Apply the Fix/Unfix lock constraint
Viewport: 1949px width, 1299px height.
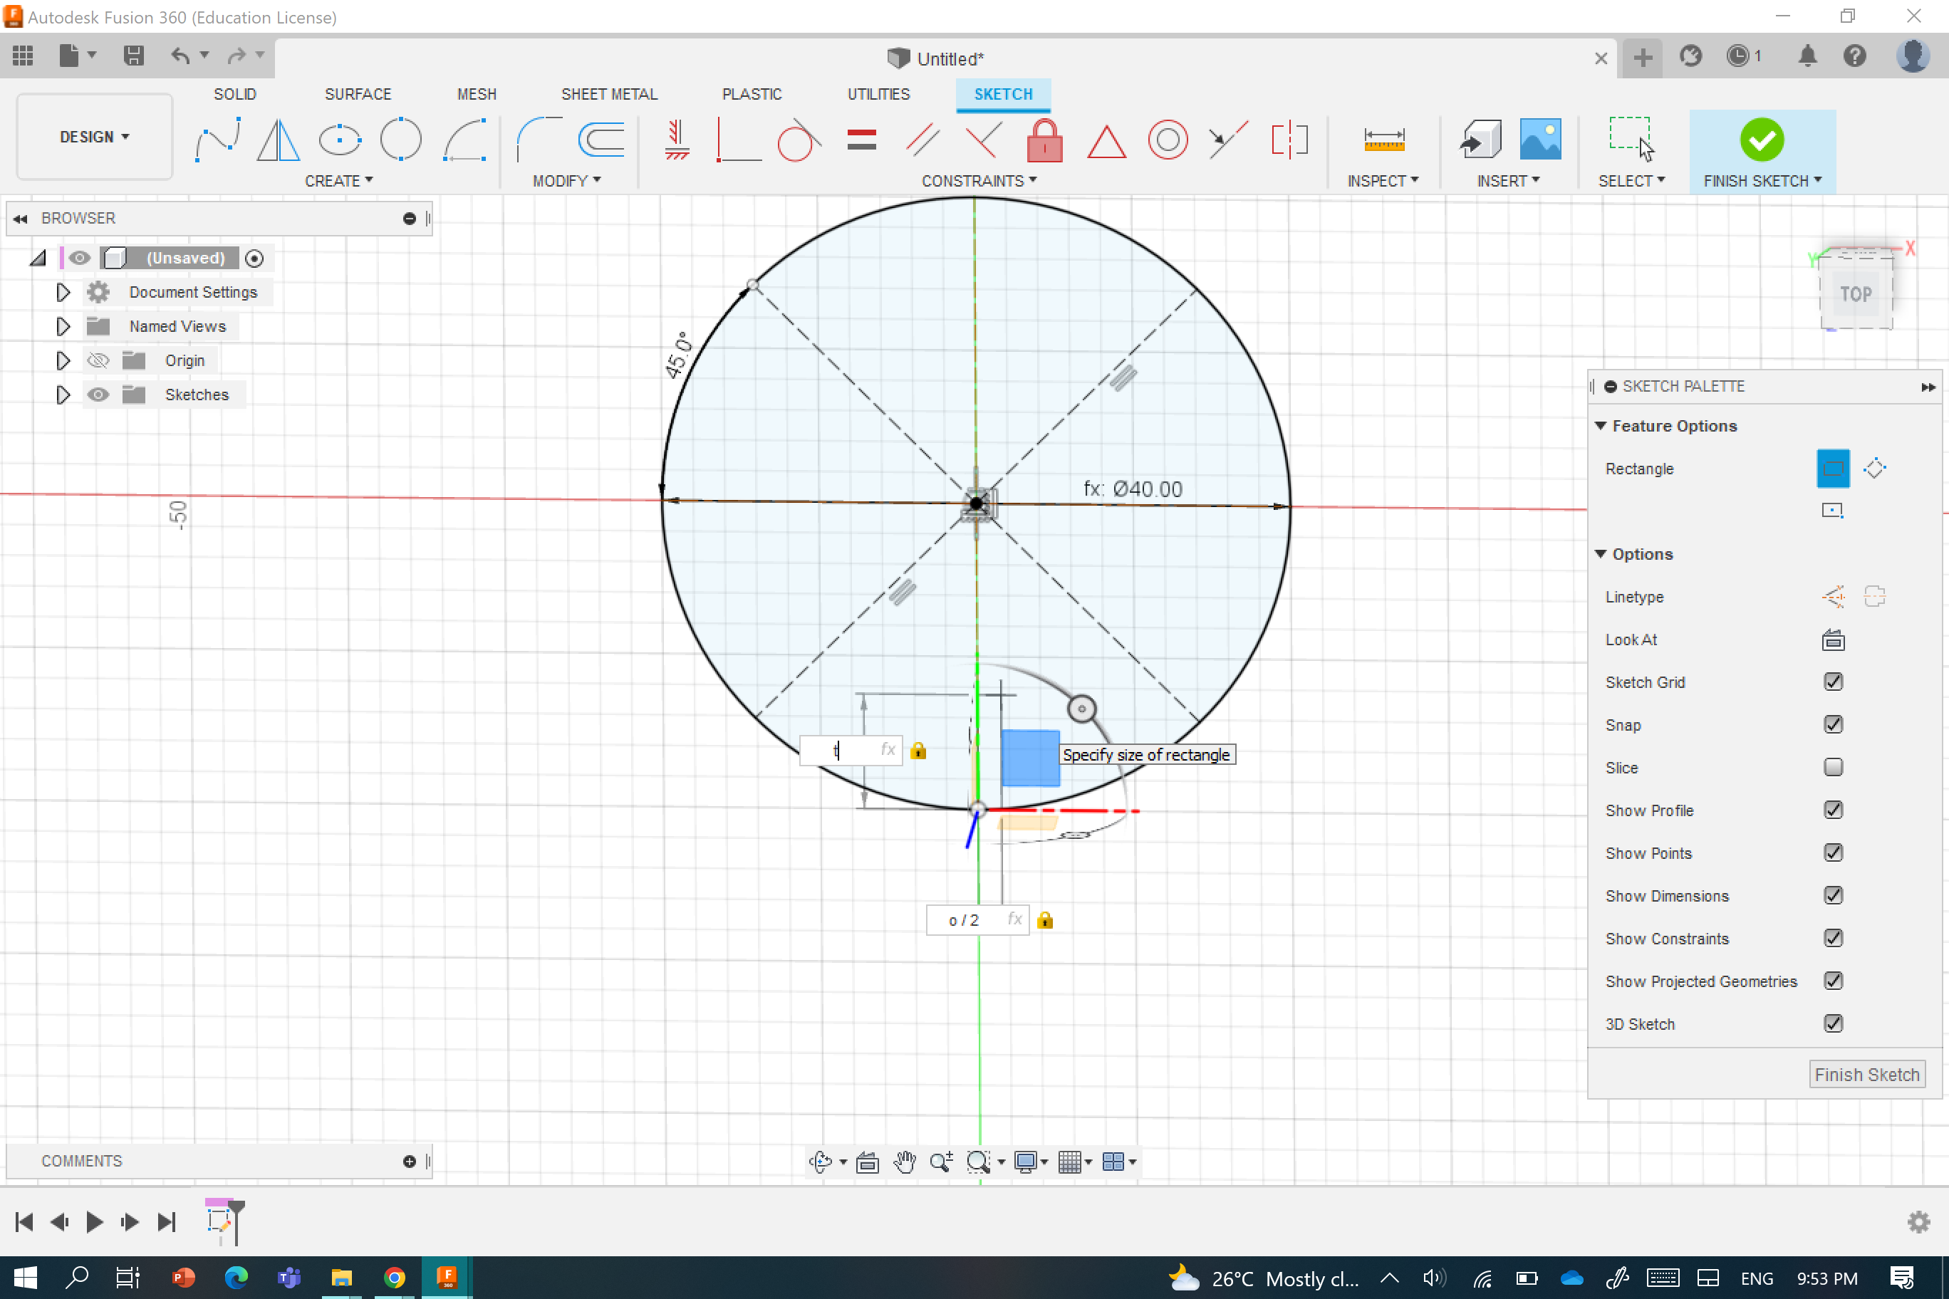[x=1044, y=139]
